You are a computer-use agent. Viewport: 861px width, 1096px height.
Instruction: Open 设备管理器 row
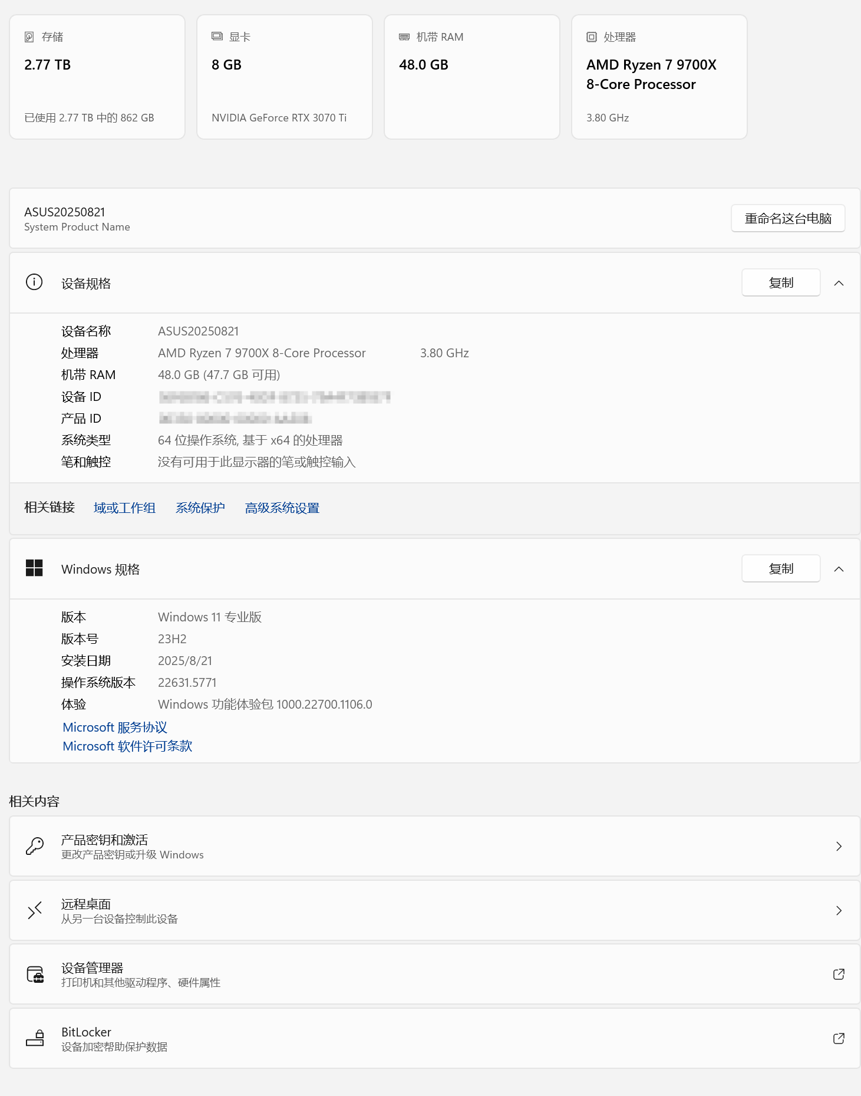(435, 974)
